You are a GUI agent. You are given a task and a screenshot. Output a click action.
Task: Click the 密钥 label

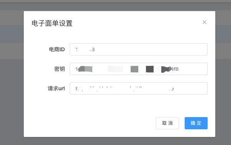(59, 69)
